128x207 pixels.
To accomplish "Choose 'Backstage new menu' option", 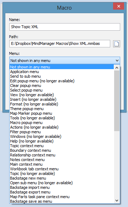I will click(x=62, y=178).
